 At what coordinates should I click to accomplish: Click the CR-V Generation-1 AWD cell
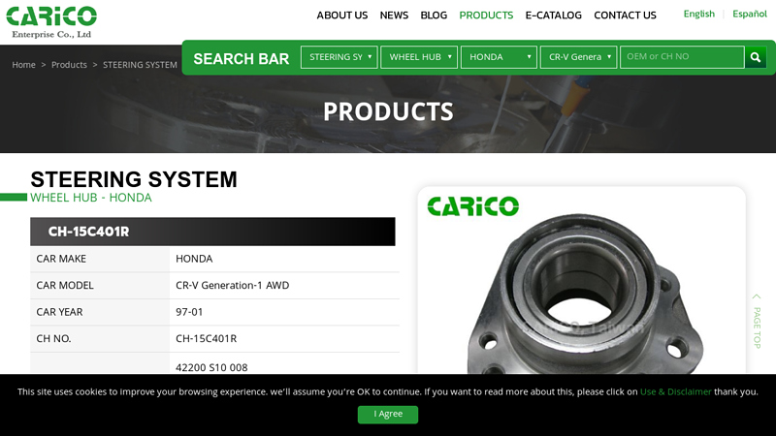233,285
